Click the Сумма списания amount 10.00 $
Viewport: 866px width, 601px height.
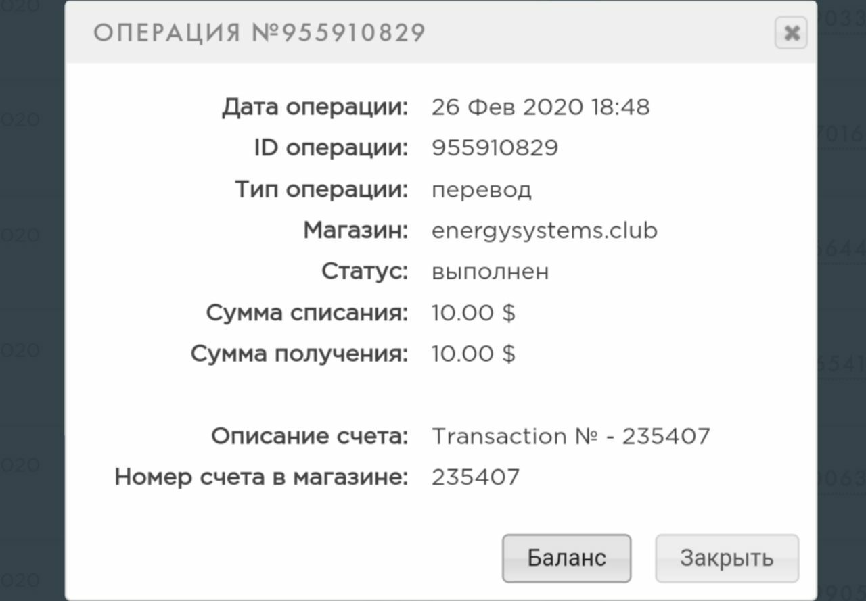pos(473,313)
